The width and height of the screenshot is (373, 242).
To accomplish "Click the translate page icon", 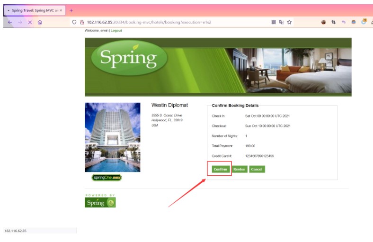I will click(x=282, y=22).
